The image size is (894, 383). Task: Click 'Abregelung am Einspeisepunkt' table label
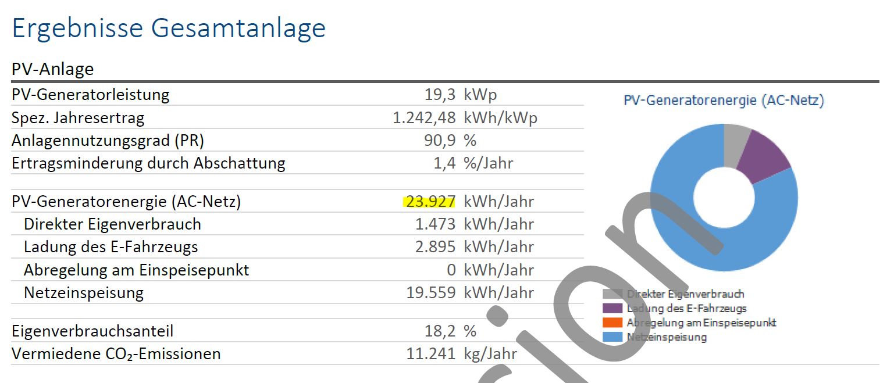(137, 270)
